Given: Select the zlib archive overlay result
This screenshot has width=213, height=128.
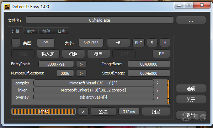Looking at the screenshot, I should click(94, 97).
